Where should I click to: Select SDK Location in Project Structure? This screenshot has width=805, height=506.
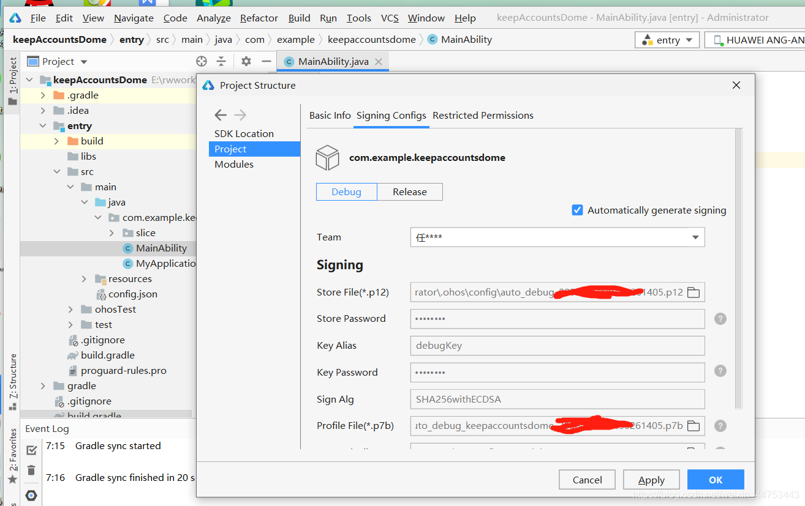point(244,133)
